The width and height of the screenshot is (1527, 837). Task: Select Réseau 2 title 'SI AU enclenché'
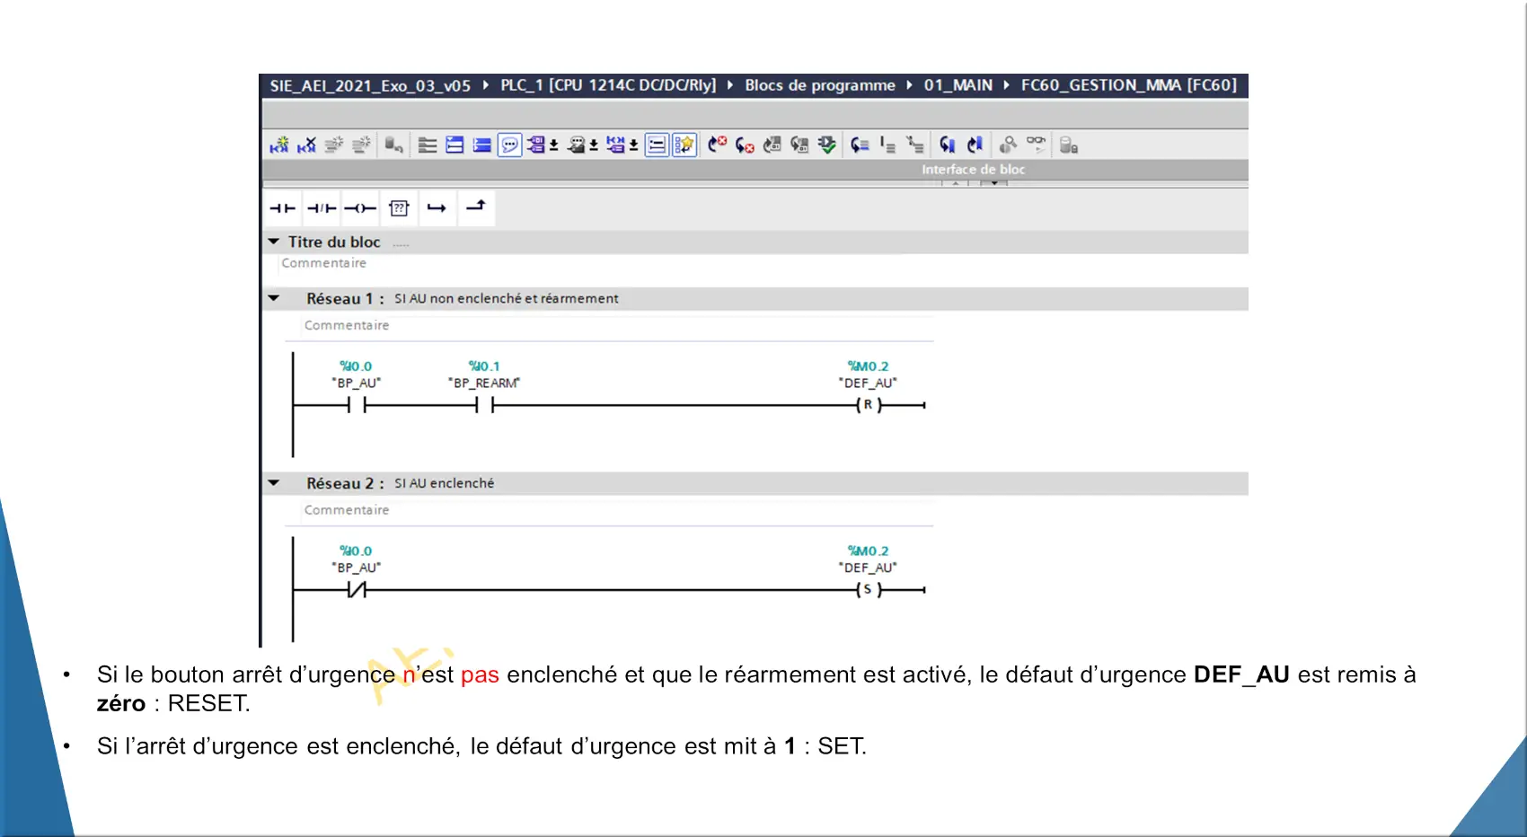(445, 483)
